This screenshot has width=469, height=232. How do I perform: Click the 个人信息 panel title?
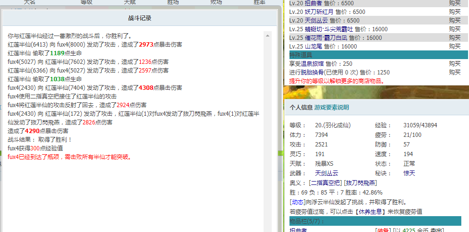[x=301, y=108]
